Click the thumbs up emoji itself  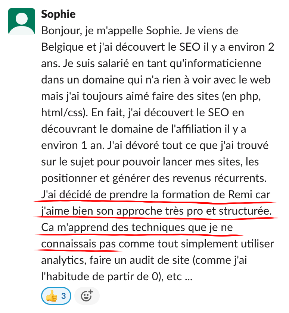pos(52,296)
